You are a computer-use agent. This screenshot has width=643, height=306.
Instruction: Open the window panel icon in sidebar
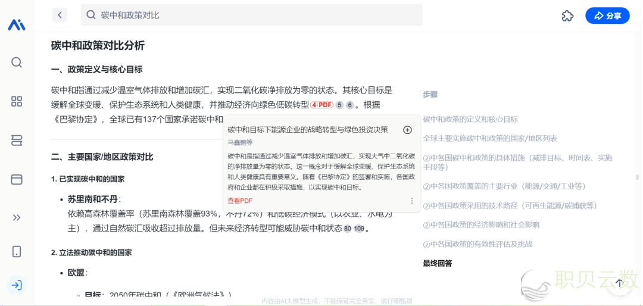click(x=17, y=179)
